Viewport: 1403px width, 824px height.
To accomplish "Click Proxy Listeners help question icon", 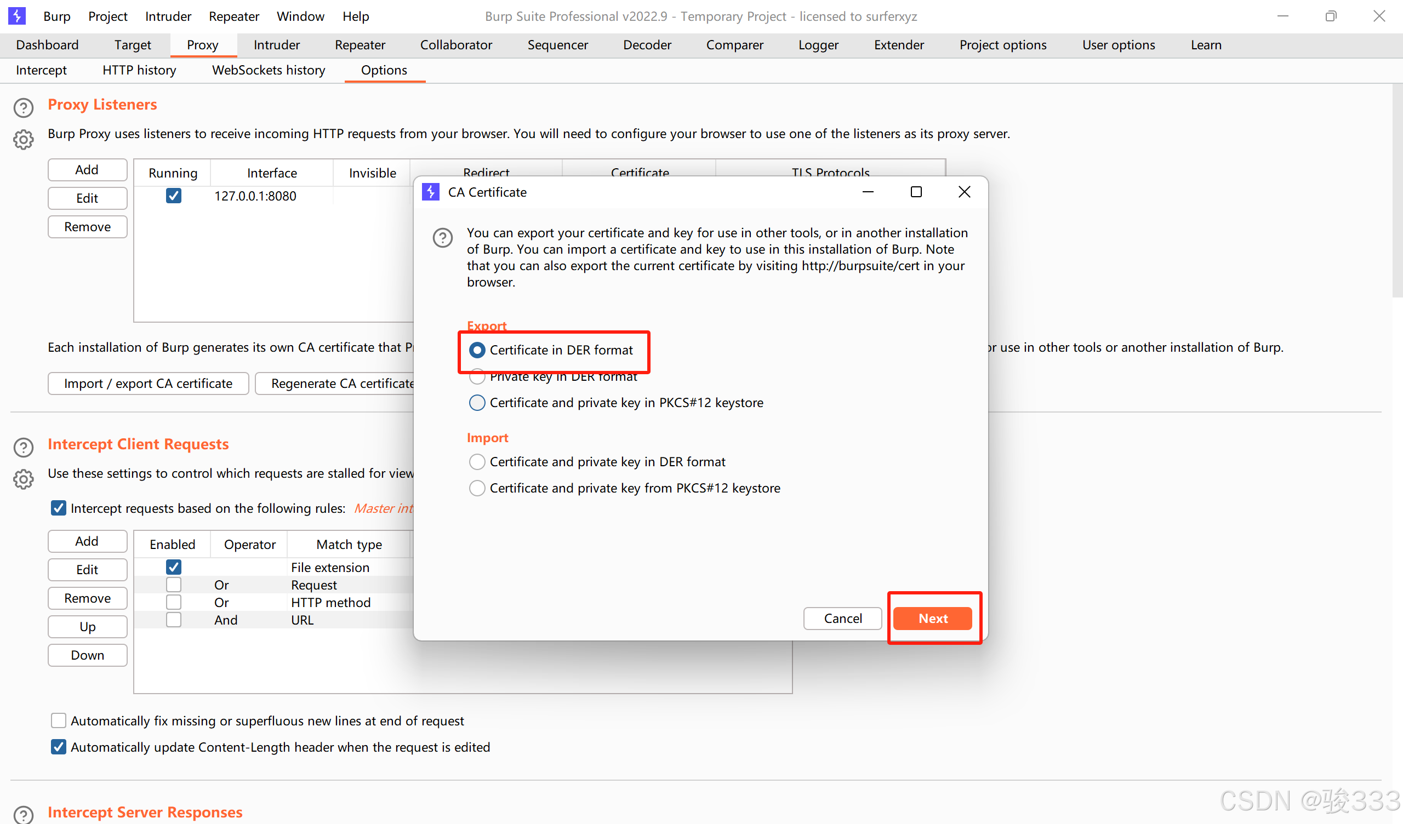I will (24, 107).
